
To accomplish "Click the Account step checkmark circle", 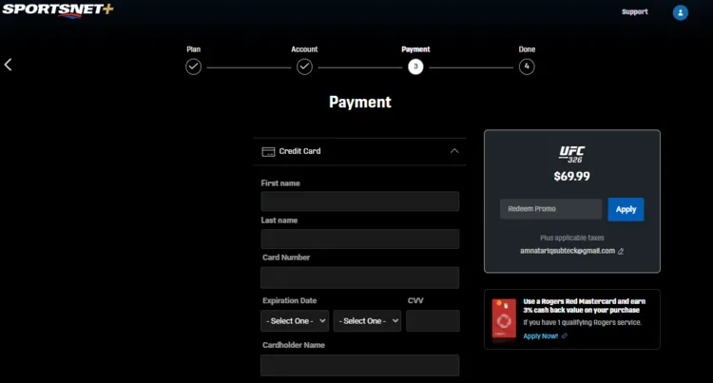I will point(304,67).
